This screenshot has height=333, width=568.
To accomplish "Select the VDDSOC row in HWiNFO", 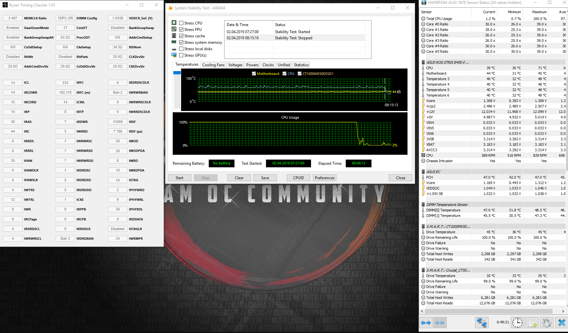I will tap(493, 188).
